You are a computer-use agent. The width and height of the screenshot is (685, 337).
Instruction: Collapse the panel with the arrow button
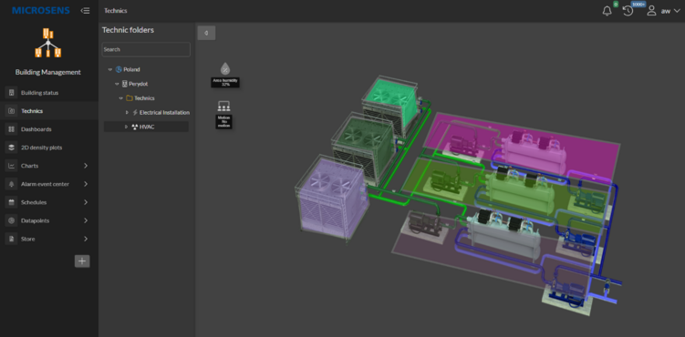206,33
